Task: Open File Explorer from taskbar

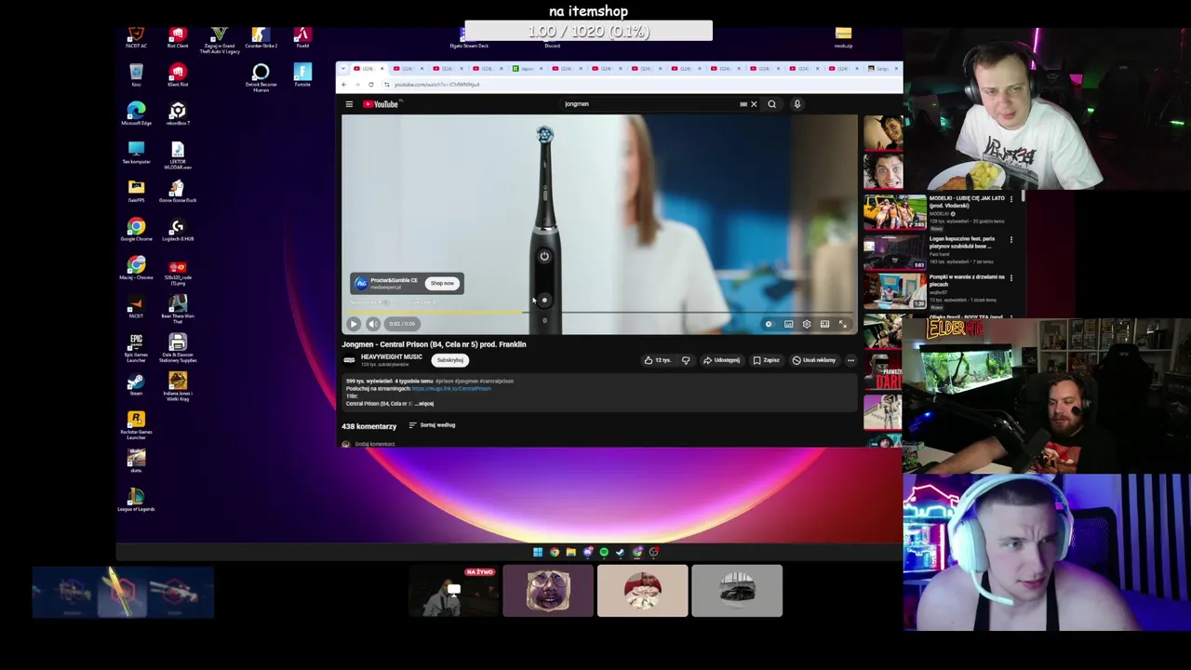Action: (x=570, y=552)
